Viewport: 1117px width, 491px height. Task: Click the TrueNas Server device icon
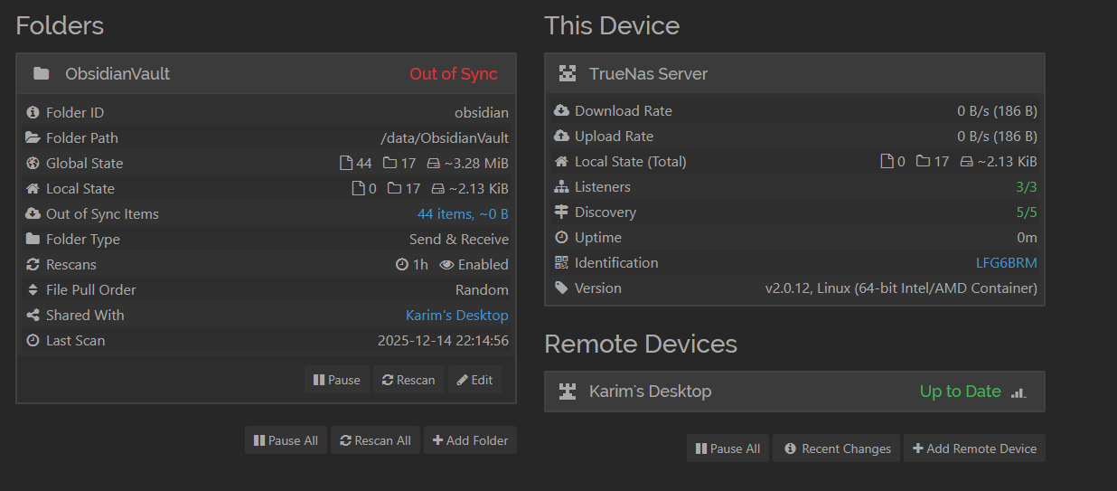click(x=568, y=73)
